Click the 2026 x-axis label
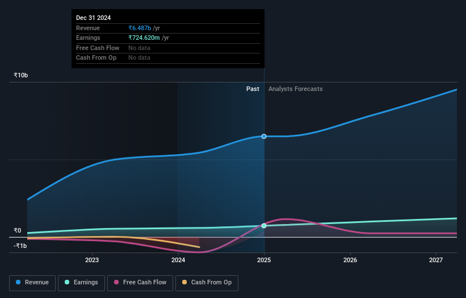The height and width of the screenshot is (298, 466). 350,260
